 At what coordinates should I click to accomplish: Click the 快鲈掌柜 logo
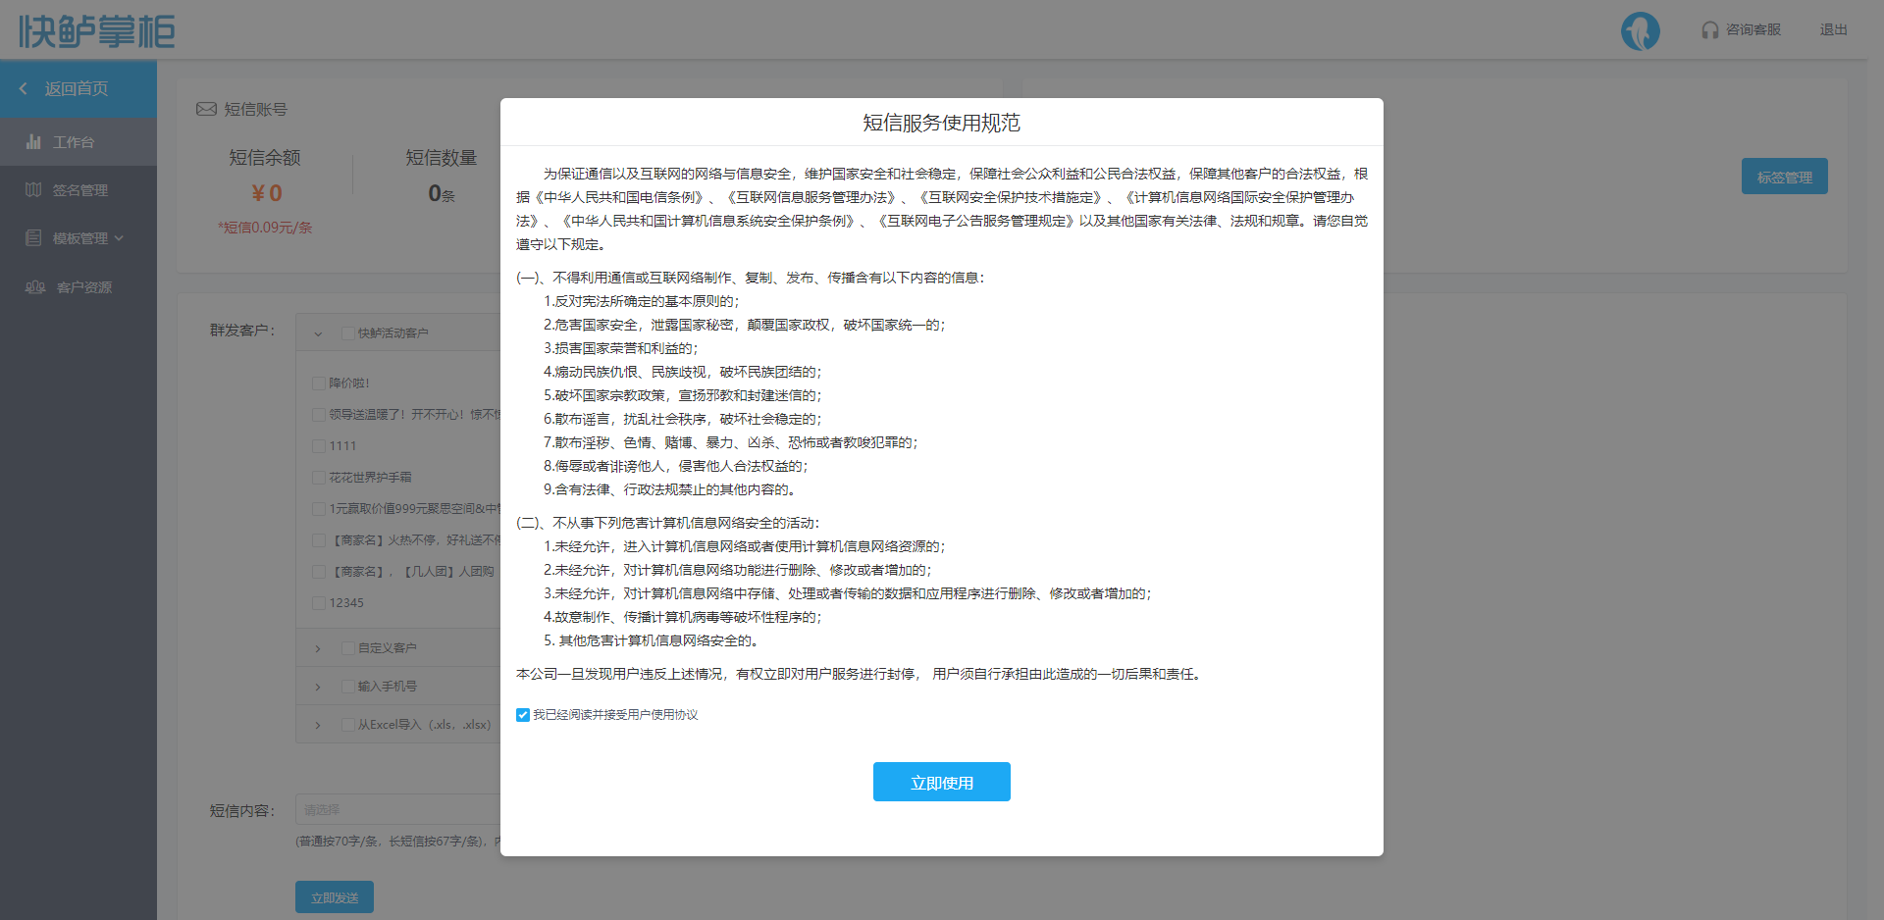coord(96,31)
